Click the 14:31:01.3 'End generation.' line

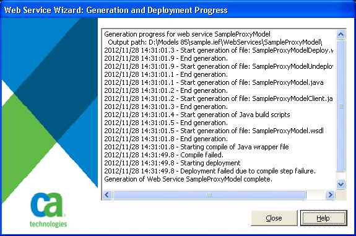pyautogui.click(x=166, y=107)
